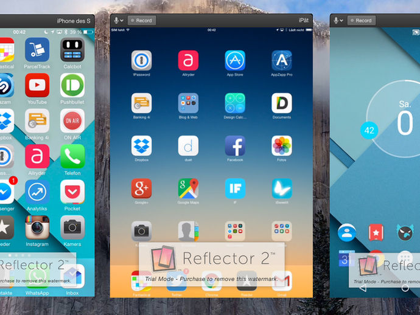Open Blog & Web folder on iPad
The image size is (420, 315).
(188, 103)
